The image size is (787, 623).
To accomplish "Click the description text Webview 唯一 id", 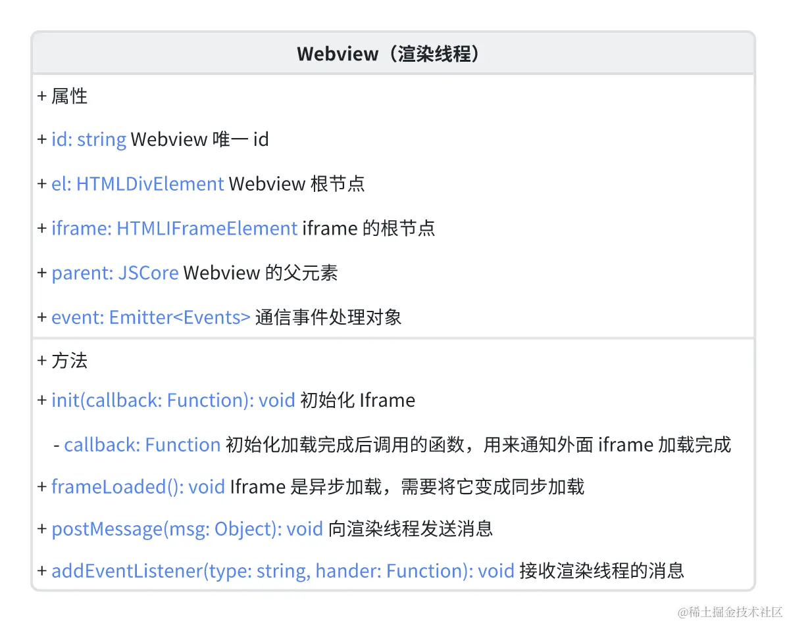I will pyautogui.click(x=200, y=139).
